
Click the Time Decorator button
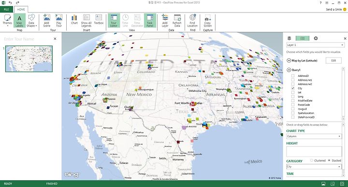(x=137, y=20)
